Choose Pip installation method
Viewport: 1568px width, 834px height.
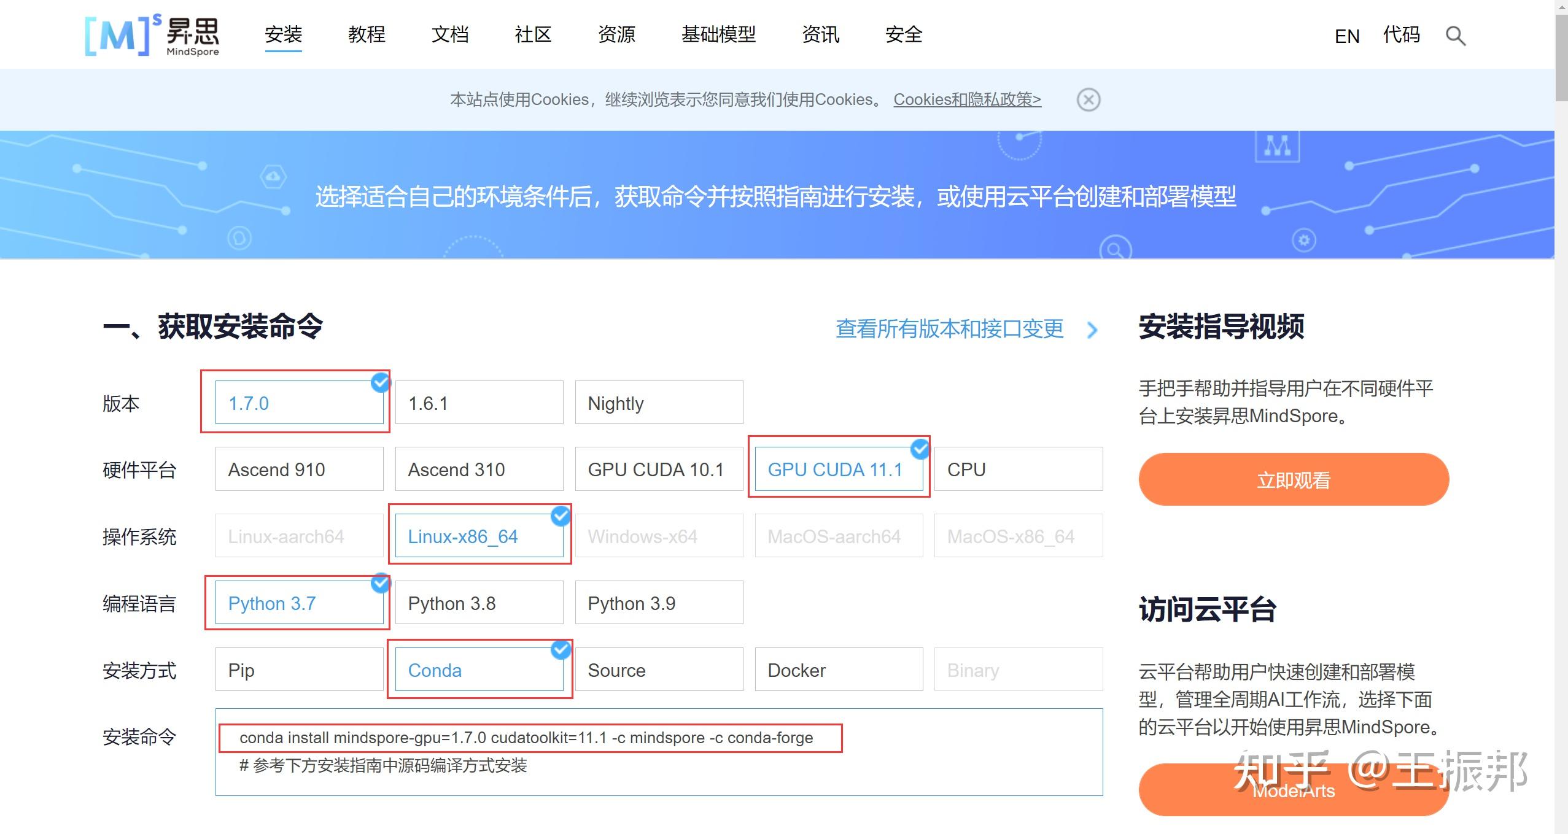[x=299, y=670]
